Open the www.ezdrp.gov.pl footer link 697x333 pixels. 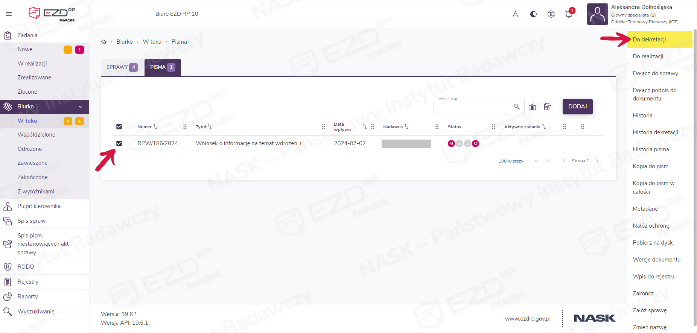pyautogui.click(x=528, y=319)
